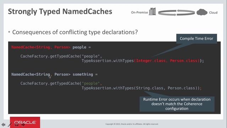Click the 'people =' variable name
Image resolution: width=227 pixels, height=128 pixels.
pos(82,47)
